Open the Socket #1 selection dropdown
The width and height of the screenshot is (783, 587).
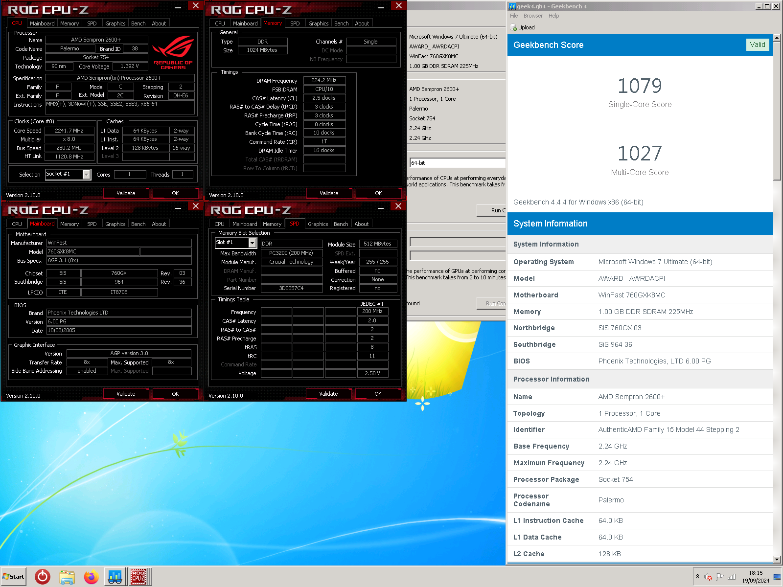87,174
